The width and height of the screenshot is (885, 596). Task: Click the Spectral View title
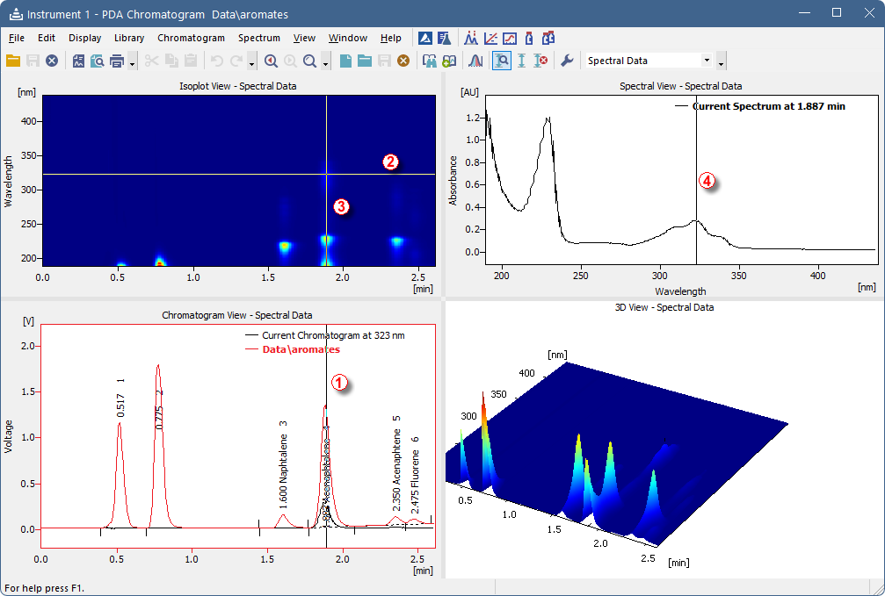tap(681, 86)
